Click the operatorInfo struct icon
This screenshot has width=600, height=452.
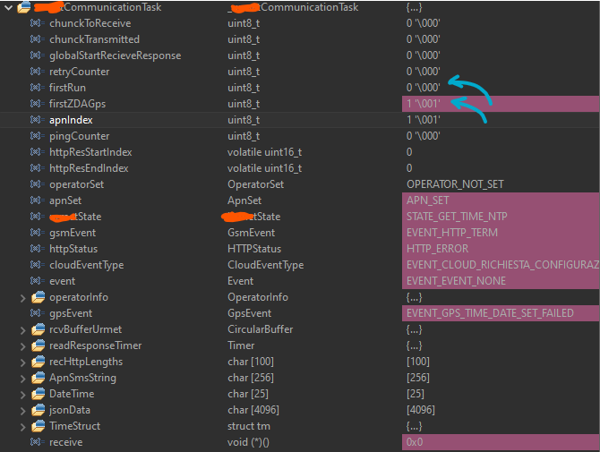pyautogui.click(x=39, y=297)
